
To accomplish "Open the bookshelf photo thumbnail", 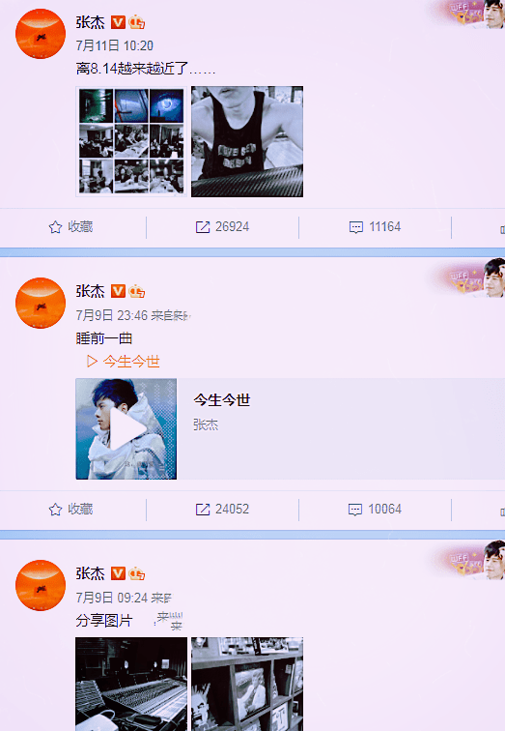I will click(x=247, y=684).
